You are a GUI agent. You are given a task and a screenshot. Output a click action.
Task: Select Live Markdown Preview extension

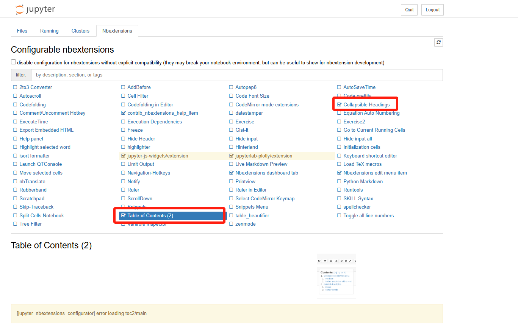pyautogui.click(x=261, y=164)
